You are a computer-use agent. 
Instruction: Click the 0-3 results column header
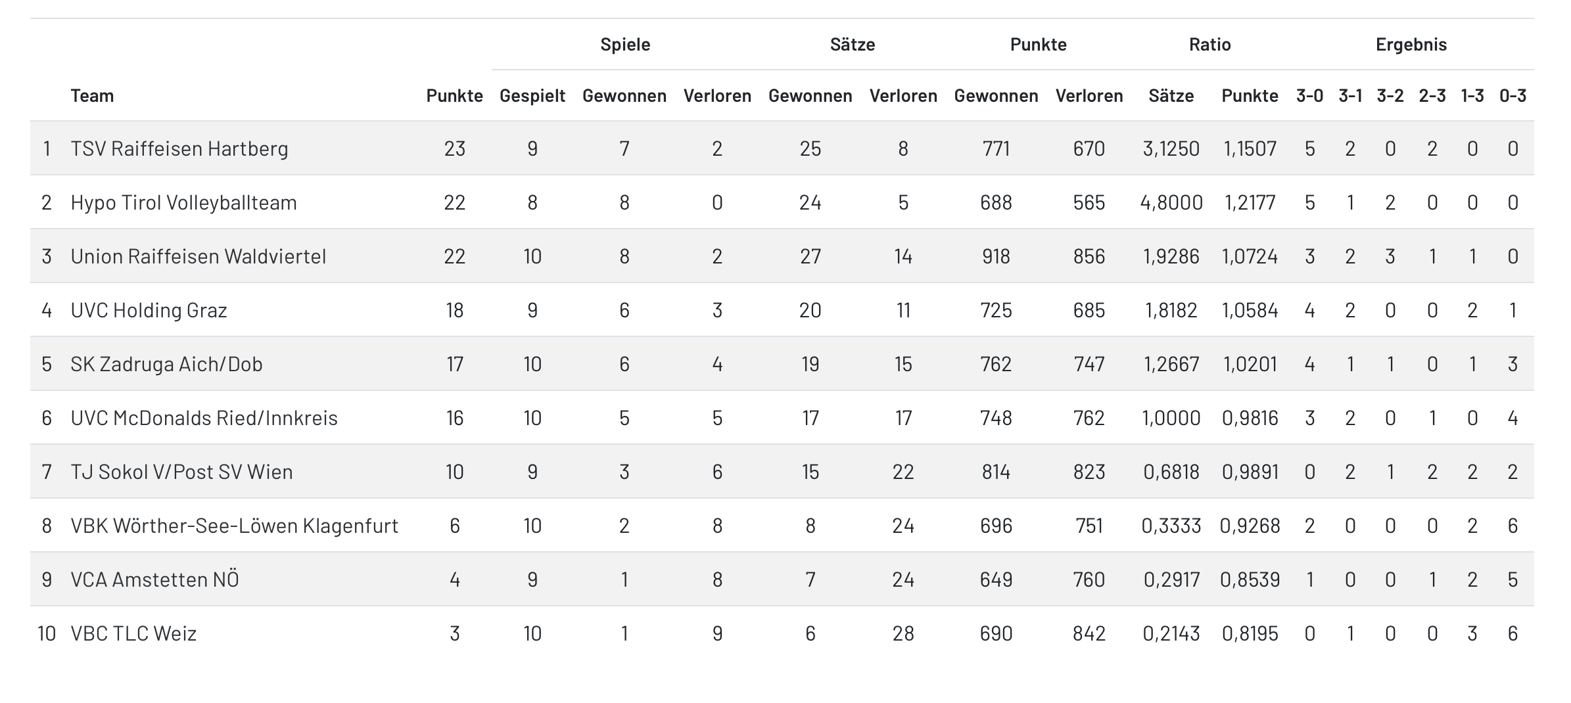[x=1512, y=96]
